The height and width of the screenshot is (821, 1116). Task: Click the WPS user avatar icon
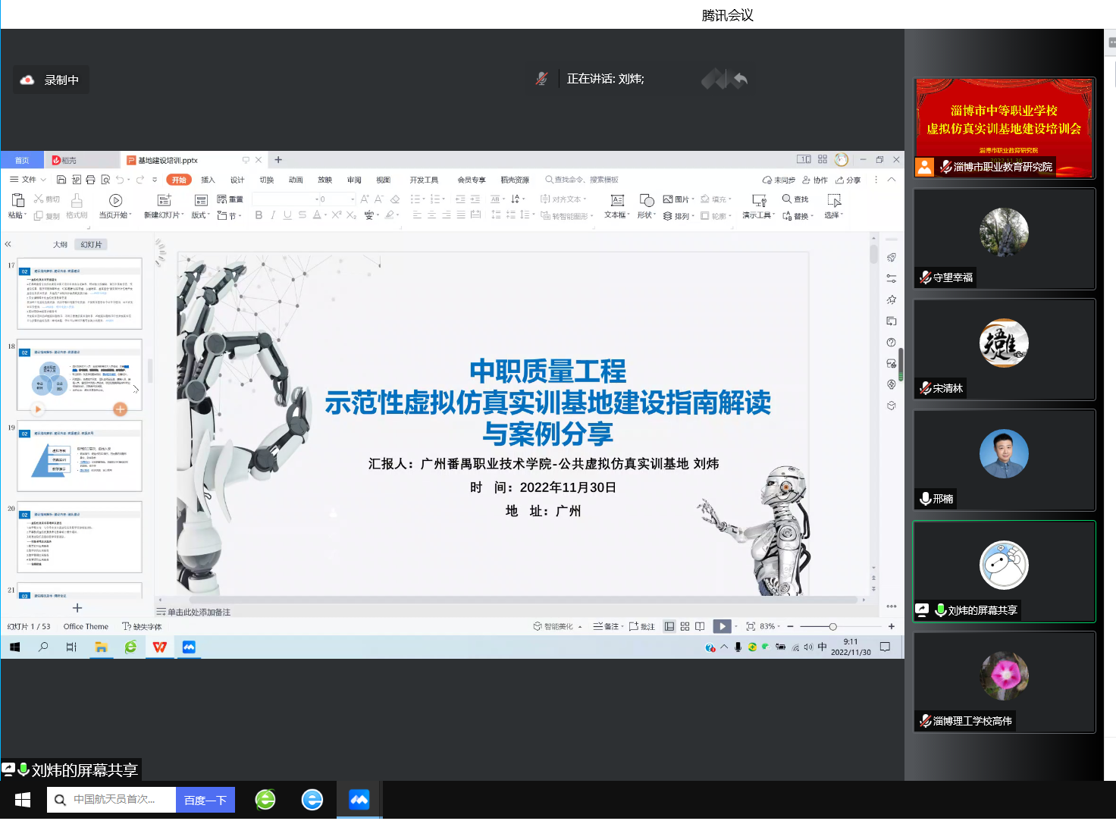842,159
